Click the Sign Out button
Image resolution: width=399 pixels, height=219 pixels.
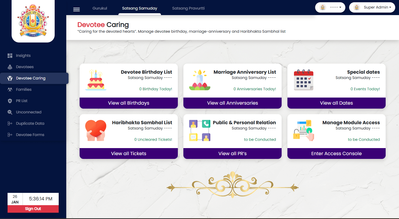(33, 209)
